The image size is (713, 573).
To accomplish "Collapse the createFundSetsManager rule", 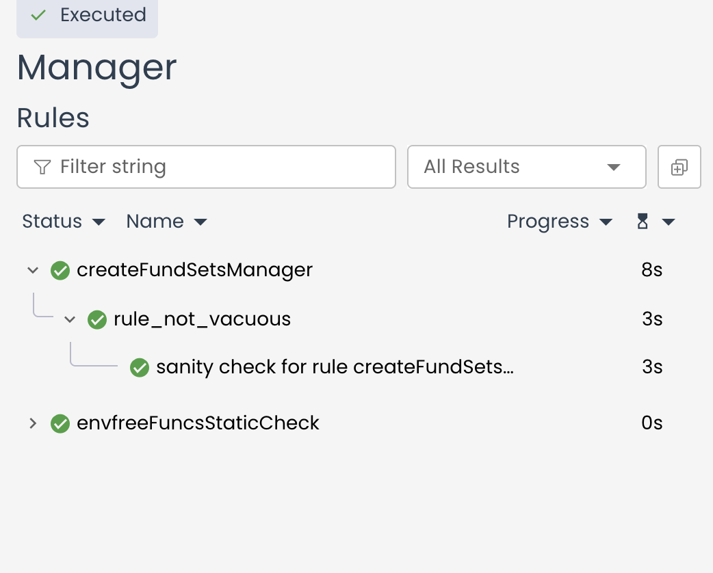I will tap(32, 271).
